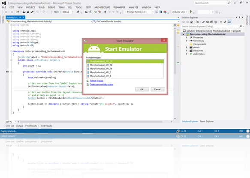
Task: Click the Redo arrow icon
Action: pos(44,12)
